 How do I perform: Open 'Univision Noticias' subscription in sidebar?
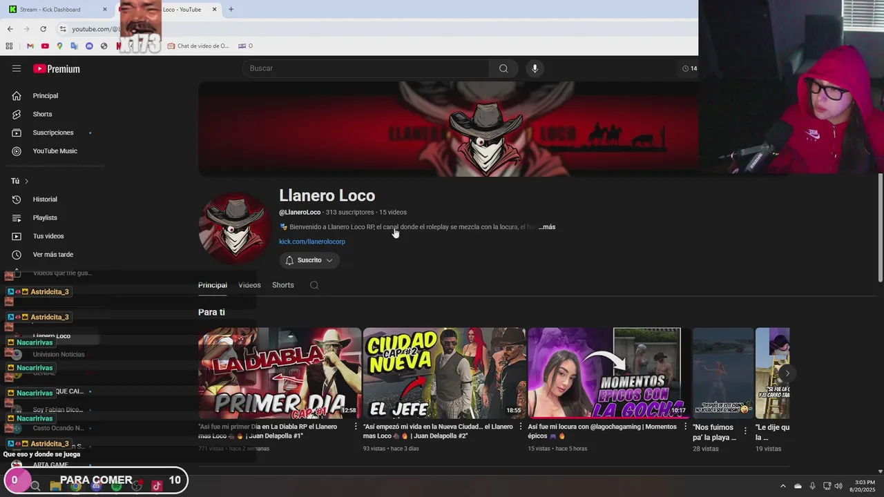click(x=59, y=355)
